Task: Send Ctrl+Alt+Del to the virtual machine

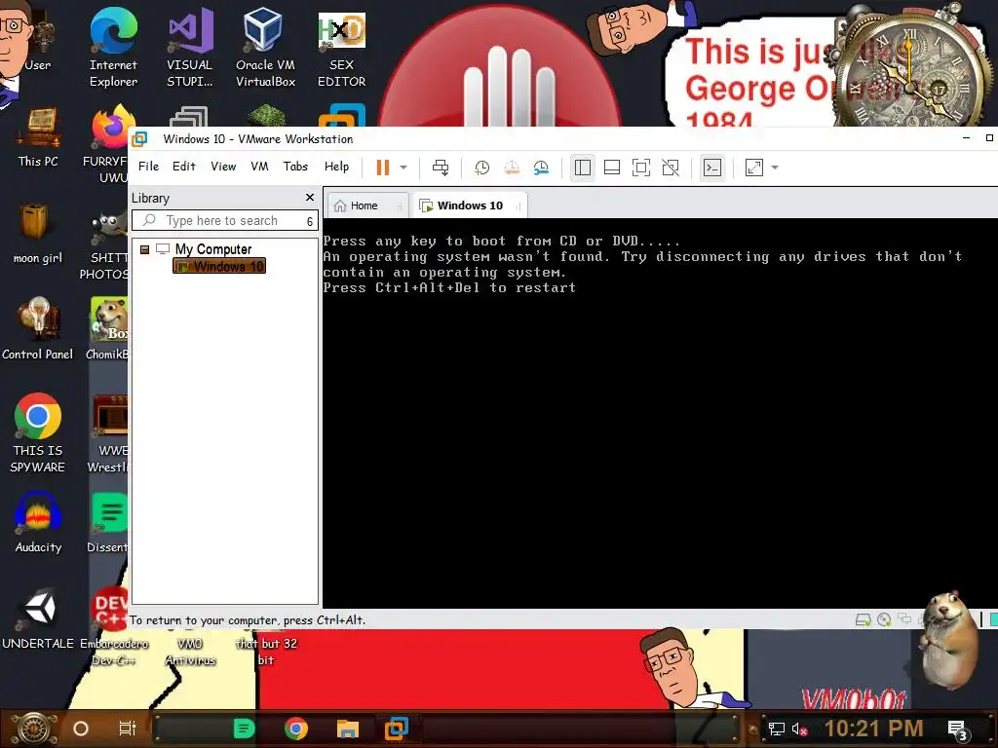Action: pyautogui.click(x=441, y=168)
